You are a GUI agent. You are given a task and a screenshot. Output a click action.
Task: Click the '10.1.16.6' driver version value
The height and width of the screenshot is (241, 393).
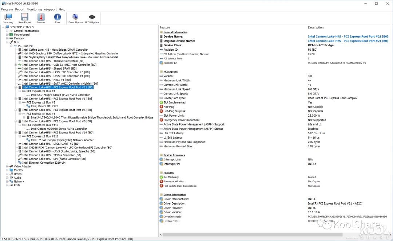tap(314, 212)
